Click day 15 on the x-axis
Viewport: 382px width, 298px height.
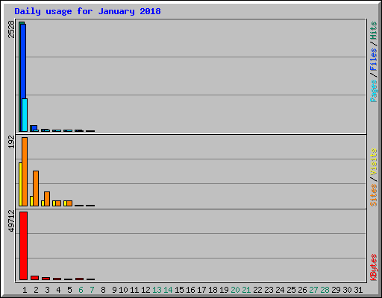179,290
